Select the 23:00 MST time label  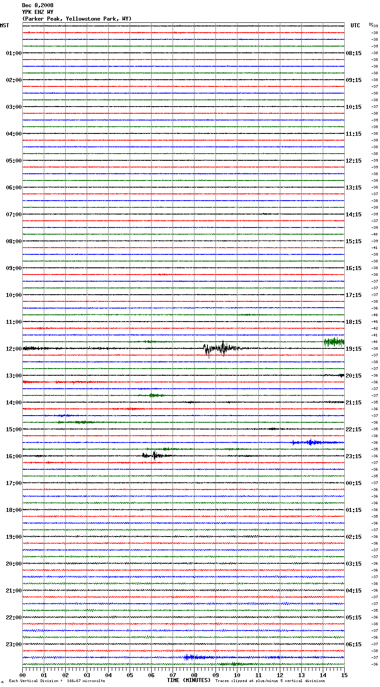pyautogui.click(x=13, y=644)
